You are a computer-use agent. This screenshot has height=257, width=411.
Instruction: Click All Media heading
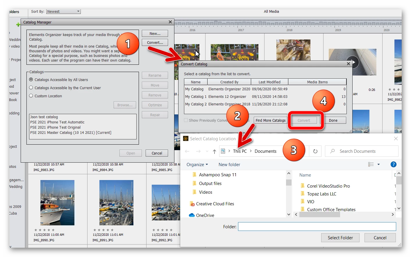[x=271, y=12]
